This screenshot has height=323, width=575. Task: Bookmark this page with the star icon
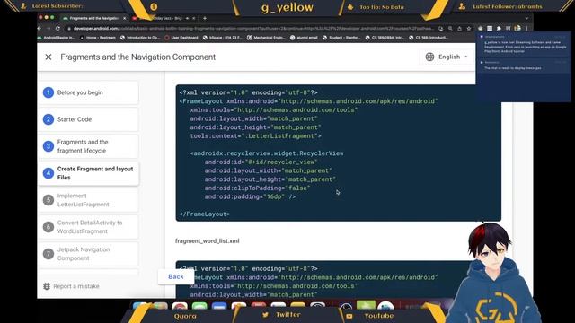click(x=469, y=28)
